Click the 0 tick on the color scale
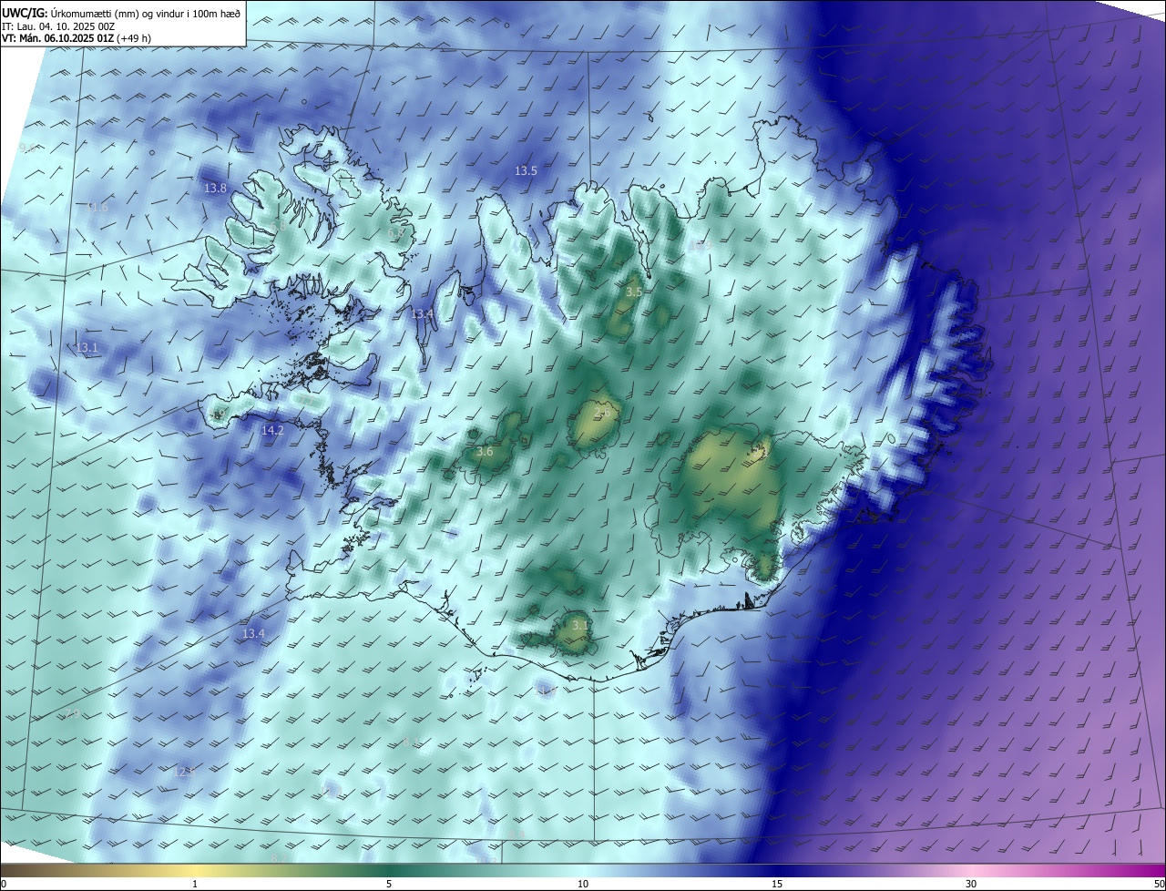This screenshot has height=891, width=1166. click(3, 884)
